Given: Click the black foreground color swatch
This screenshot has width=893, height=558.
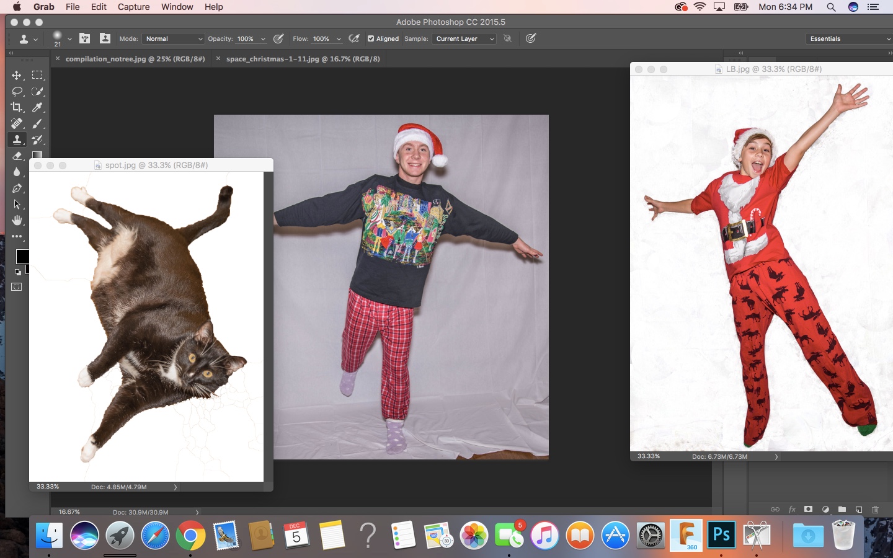Looking at the screenshot, I should pos(22,256).
